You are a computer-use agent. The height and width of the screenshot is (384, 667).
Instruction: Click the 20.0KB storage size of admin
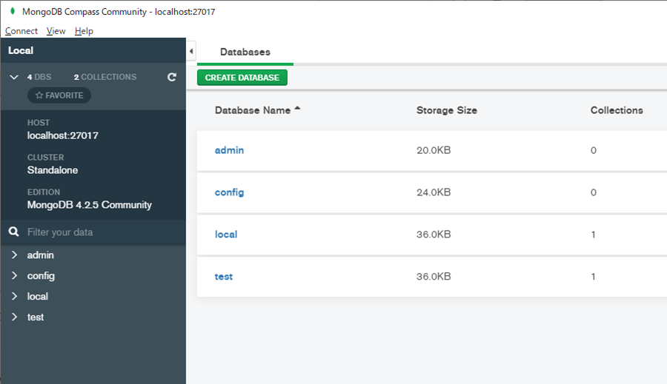pyautogui.click(x=434, y=150)
